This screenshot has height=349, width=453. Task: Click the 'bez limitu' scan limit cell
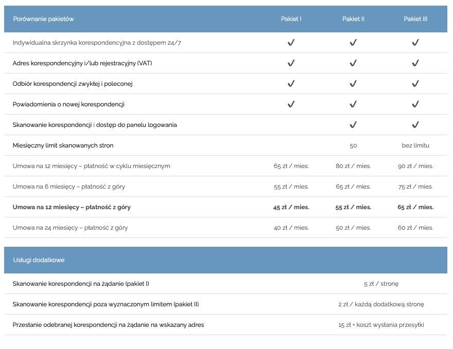click(415, 145)
